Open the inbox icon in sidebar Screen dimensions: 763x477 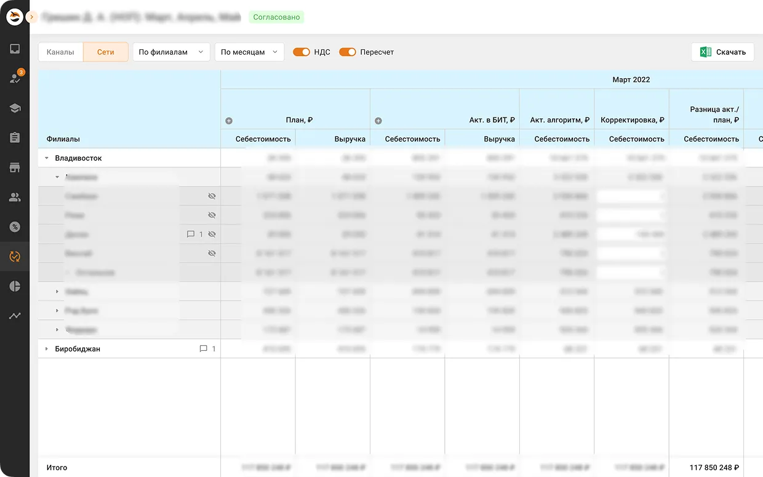15,49
